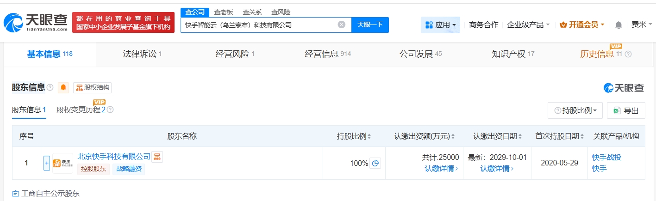Open the pie chart icon next to 100%
The image size is (656, 201).
point(375,163)
